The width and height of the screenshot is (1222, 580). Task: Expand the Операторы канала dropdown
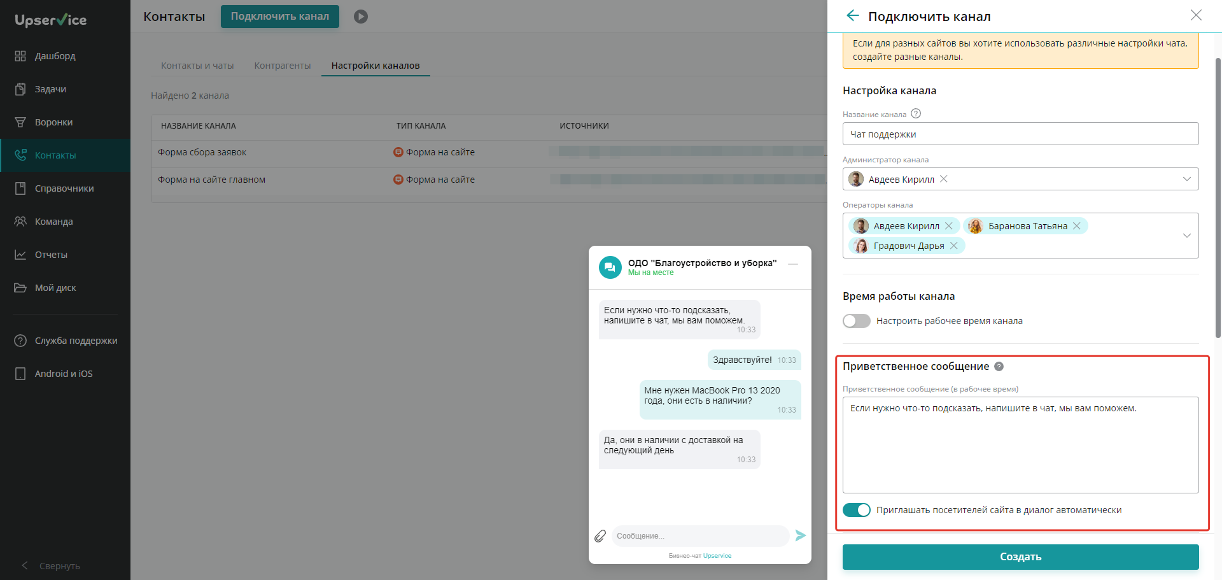1187,236
